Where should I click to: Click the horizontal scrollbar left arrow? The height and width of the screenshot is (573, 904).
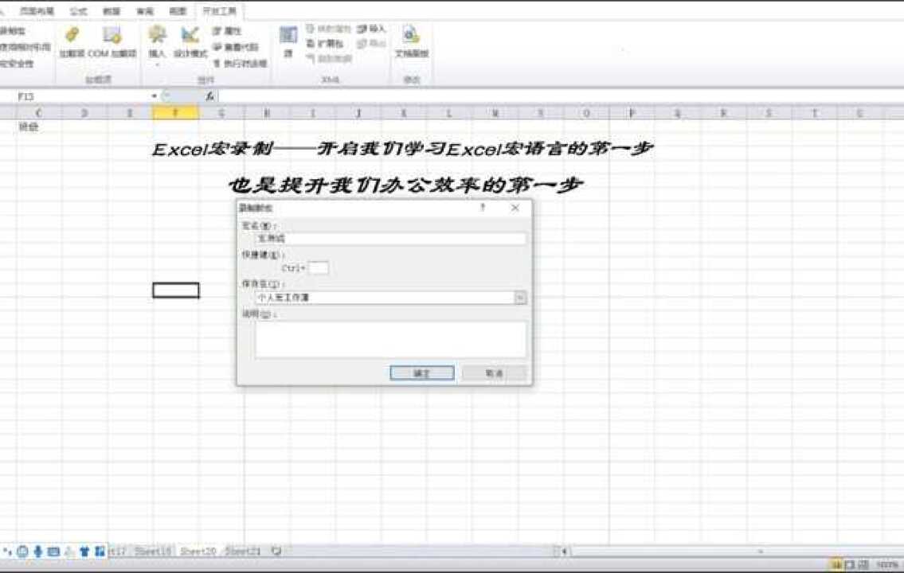tap(565, 552)
